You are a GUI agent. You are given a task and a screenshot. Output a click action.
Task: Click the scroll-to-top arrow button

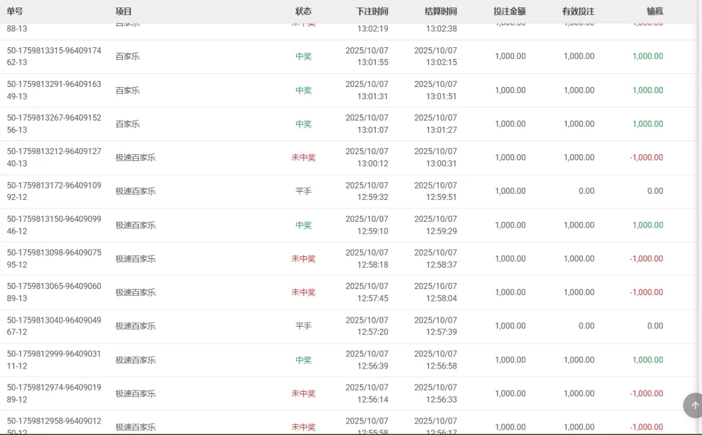pyautogui.click(x=694, y=405)
